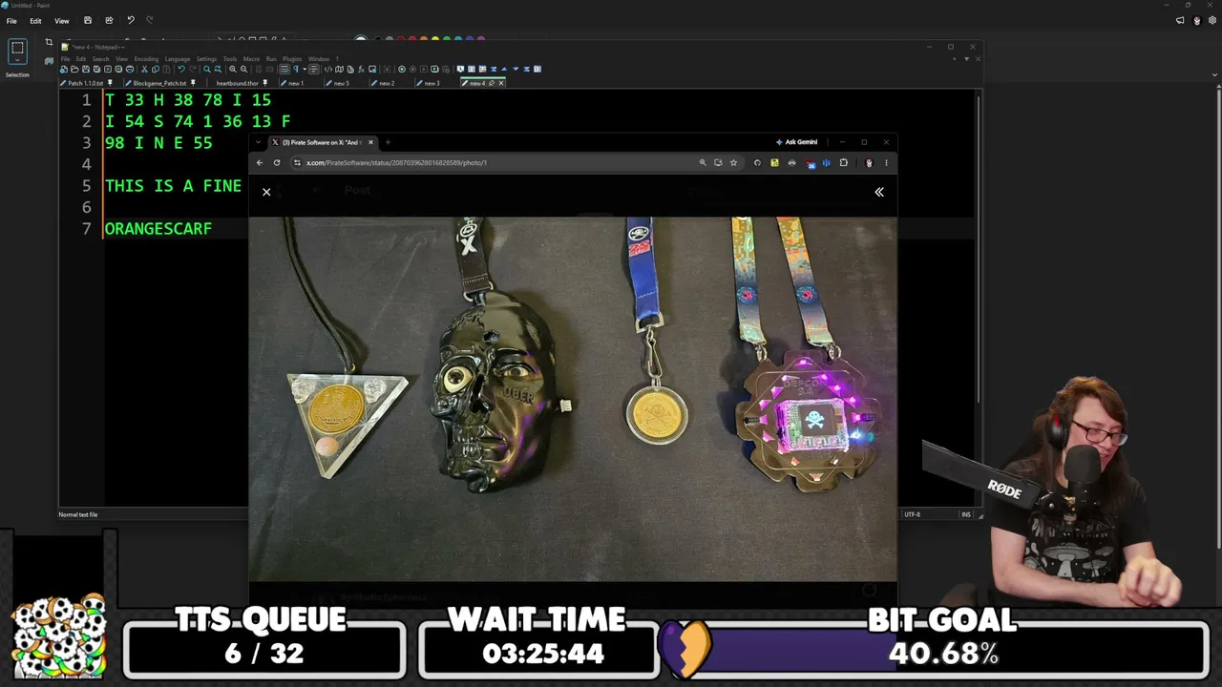The height and width of the screenshot is (687, 1222).
Task: Click the medals photo in X viewer
Action: pos(573,398)
